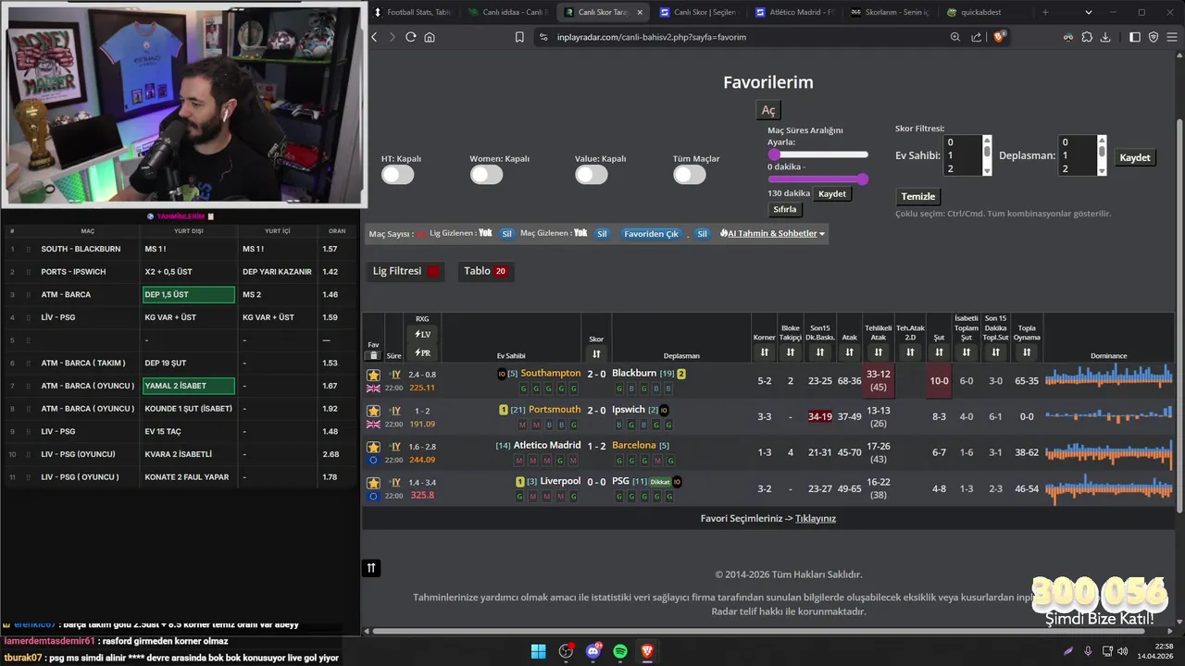Click the Sıfırla button
The image size is (1185, 666).
[x=785, y=210]
